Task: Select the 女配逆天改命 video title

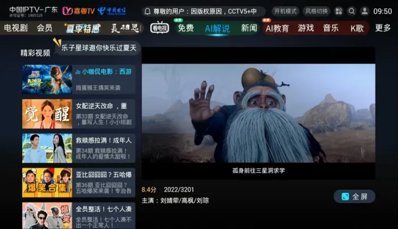Action: pos(101,106)
